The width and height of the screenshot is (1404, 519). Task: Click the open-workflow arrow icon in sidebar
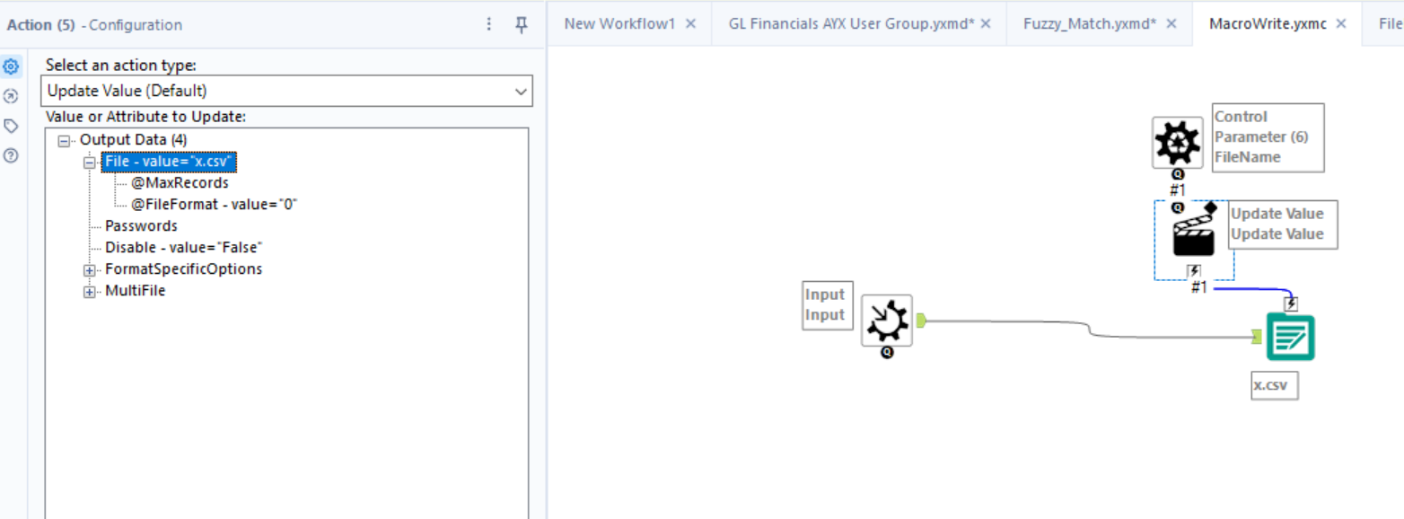pos(11,95)
